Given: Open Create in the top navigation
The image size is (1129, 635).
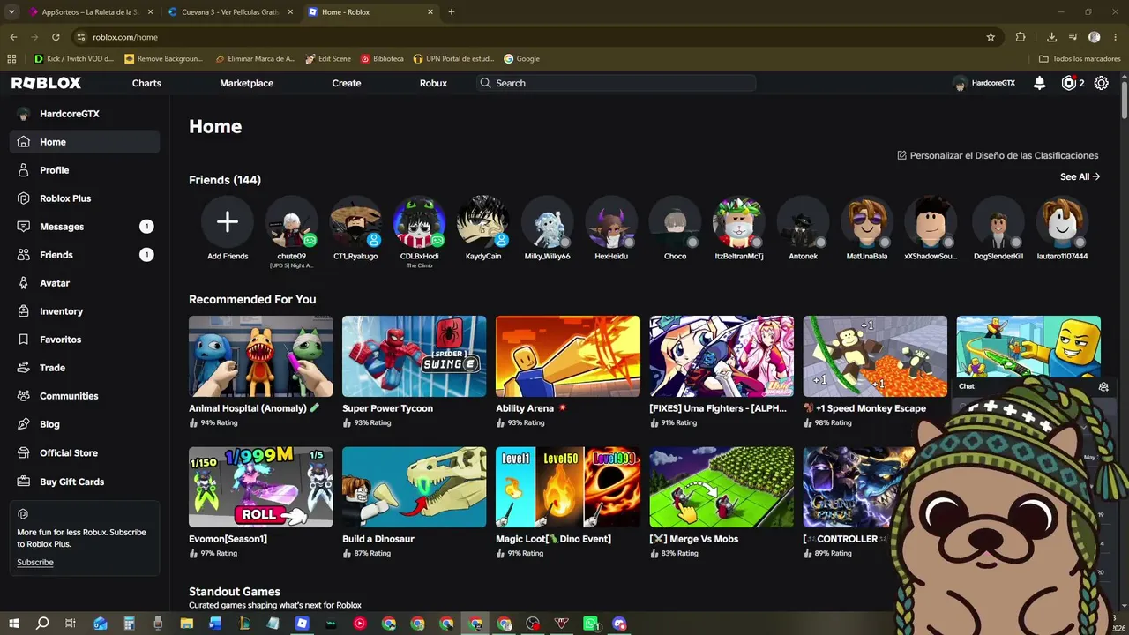Looking at the screenshot, I should 347,83.
